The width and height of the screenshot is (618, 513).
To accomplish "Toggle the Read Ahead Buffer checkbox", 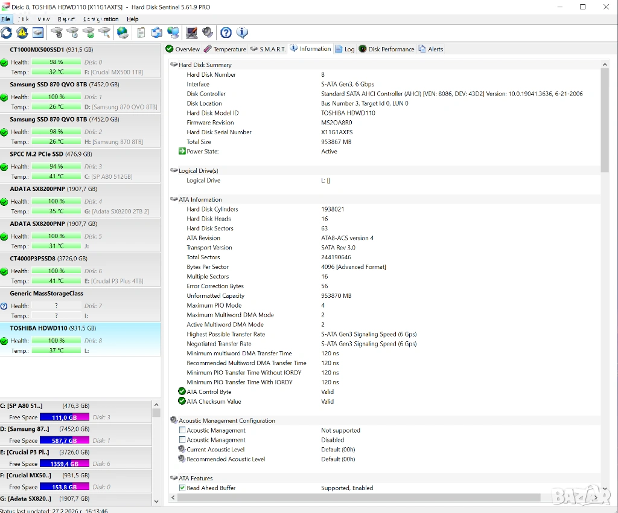I will coord(182,488).
